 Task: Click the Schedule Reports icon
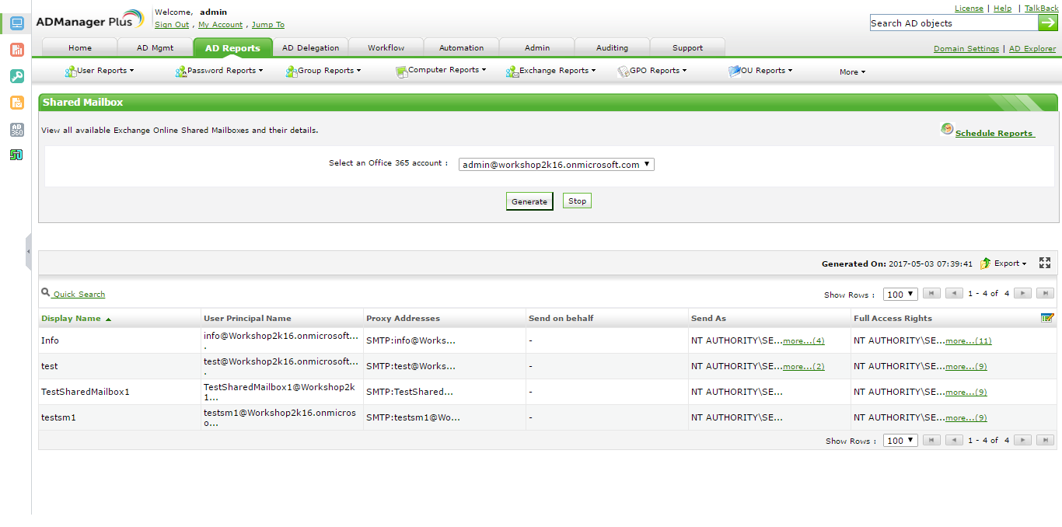[947, 129]
